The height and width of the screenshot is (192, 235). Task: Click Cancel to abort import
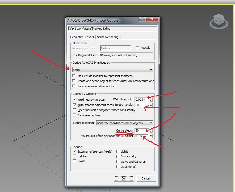(146, 178)
